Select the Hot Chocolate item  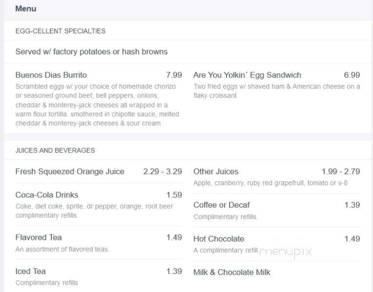tap(218, 238)
